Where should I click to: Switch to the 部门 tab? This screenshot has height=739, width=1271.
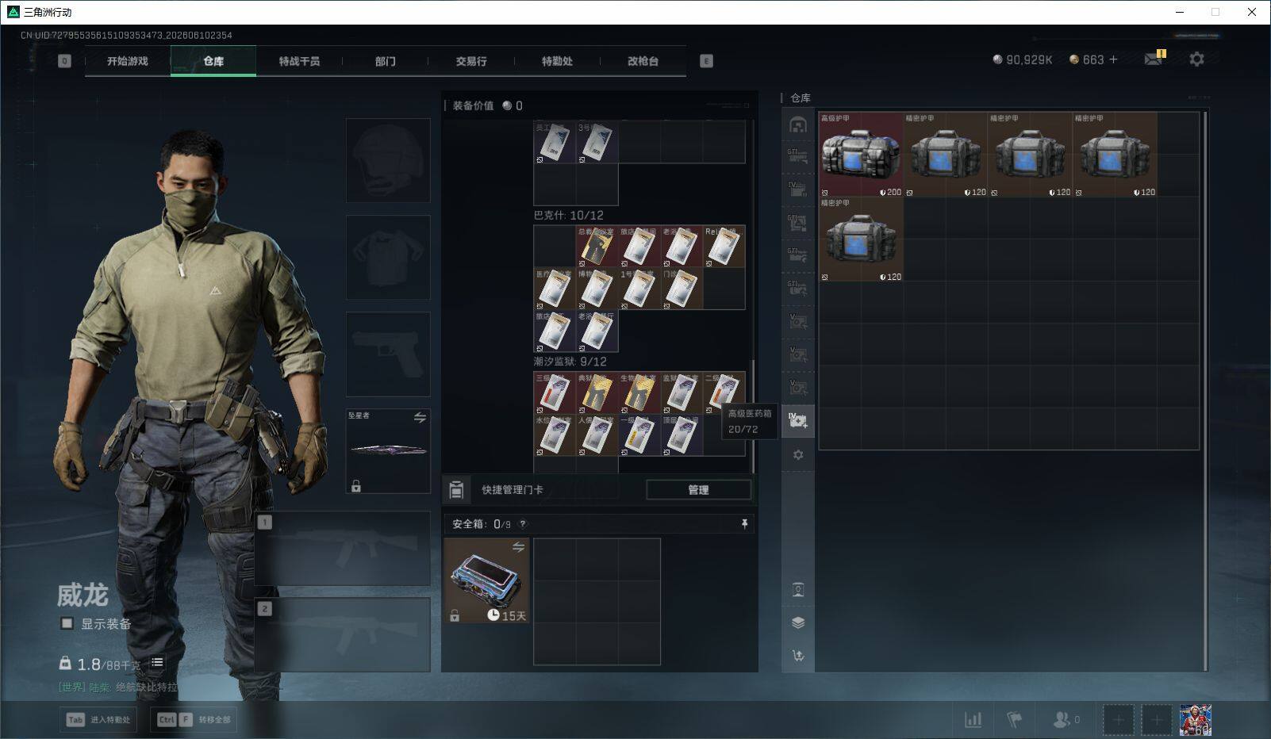[x=385, y=61]
